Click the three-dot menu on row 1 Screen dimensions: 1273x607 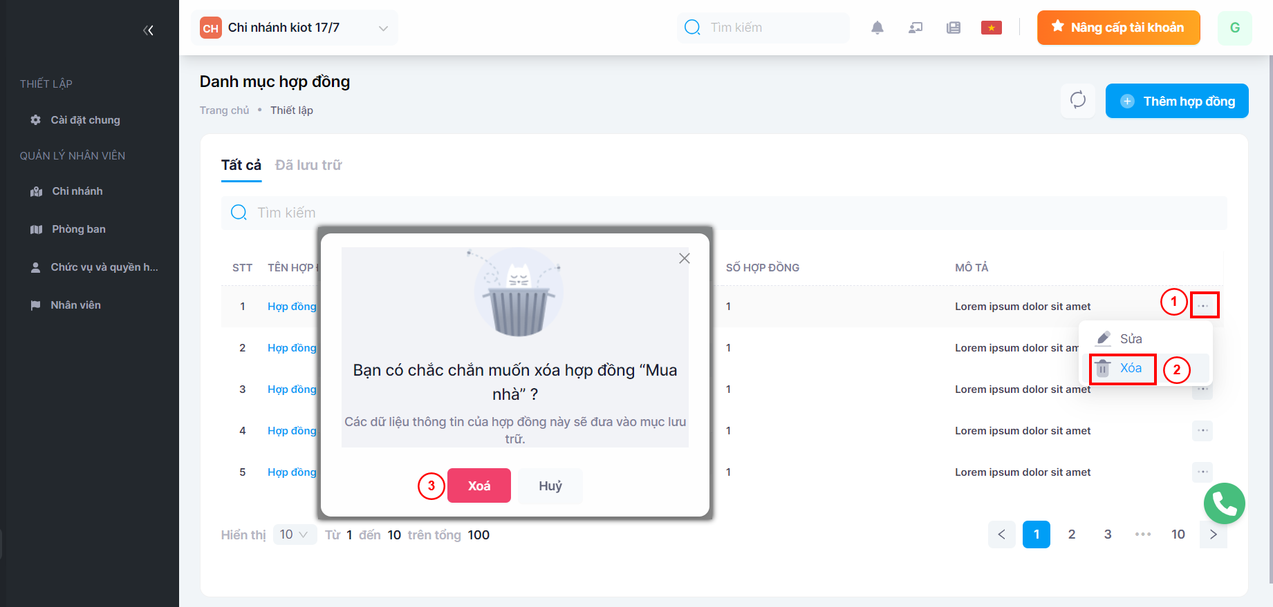pyautogui.click(x=1203, y=305)
